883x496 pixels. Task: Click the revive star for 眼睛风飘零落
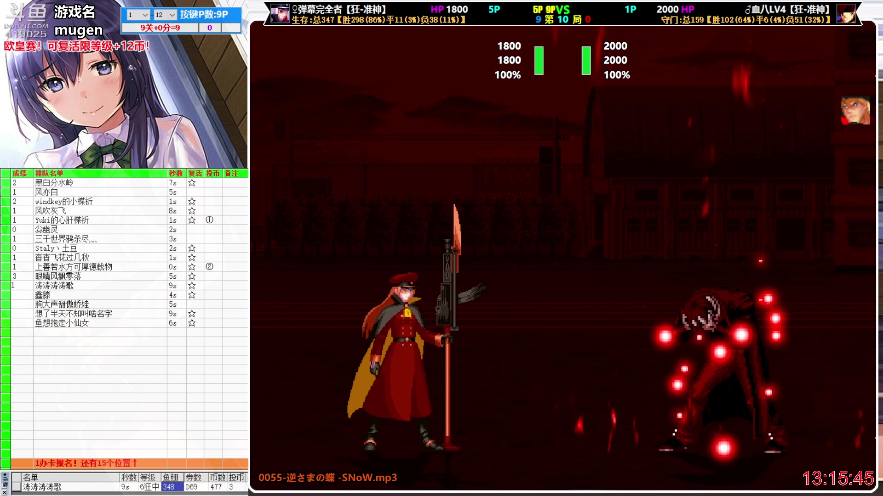(x=192, y=276)
